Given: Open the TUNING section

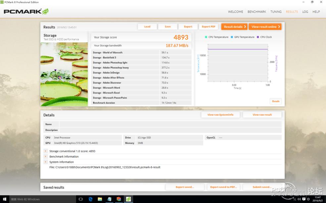Looking at the screenshot, I should pos(276,12).
